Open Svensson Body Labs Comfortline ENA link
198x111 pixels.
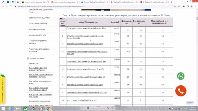point(85,37)
